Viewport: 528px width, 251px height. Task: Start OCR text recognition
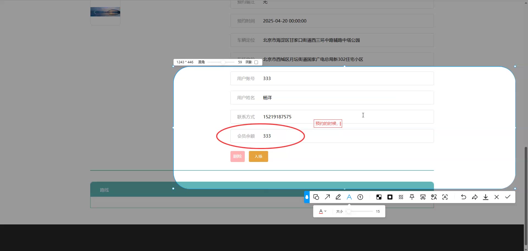(445, 197)
